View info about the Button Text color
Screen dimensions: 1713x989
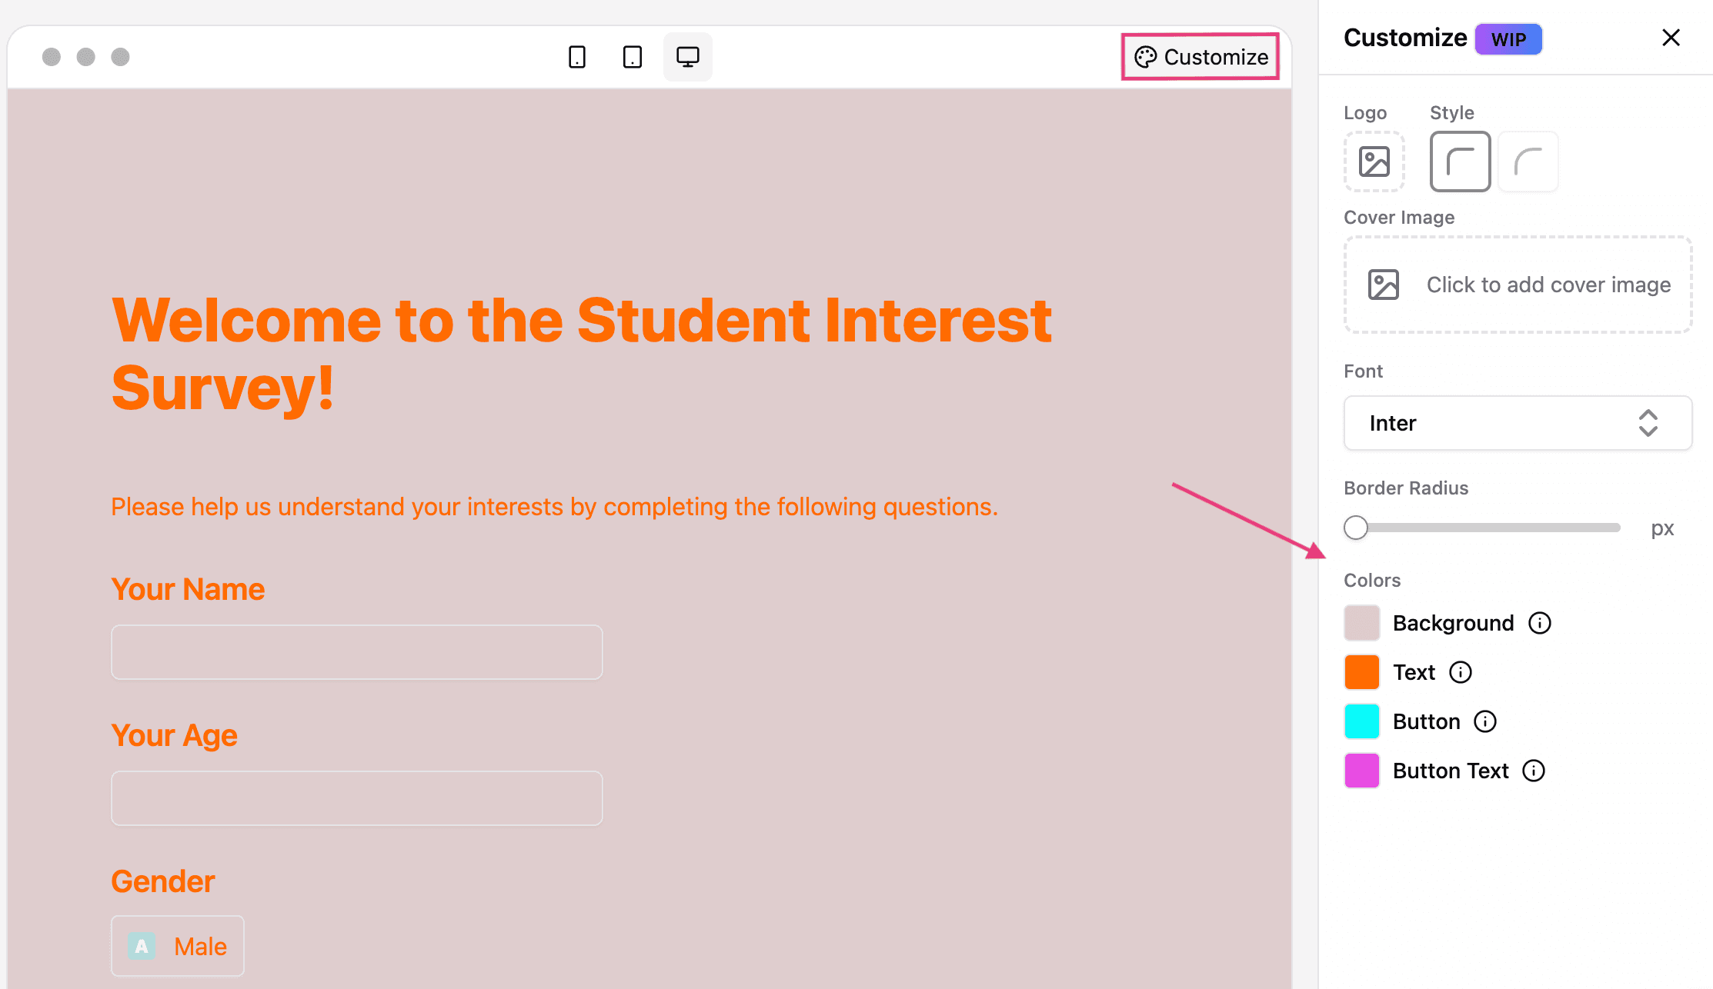point(1534,771)
